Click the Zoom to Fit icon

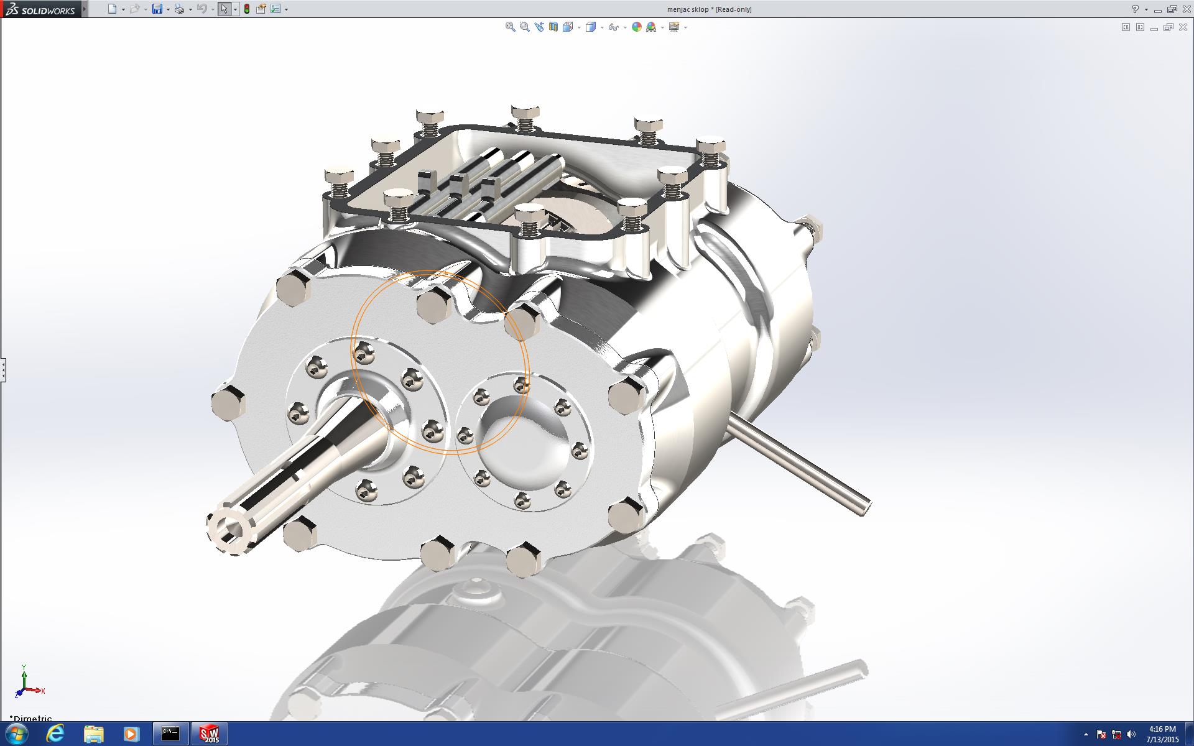pos(510,27)
